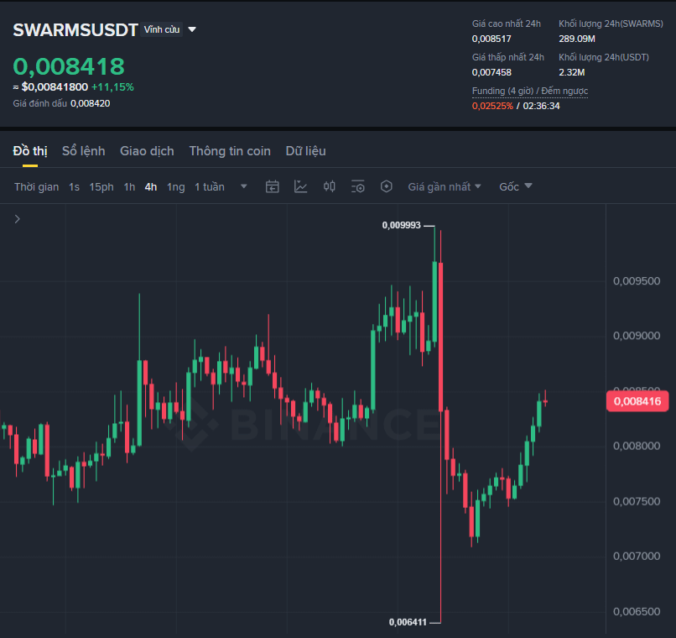Click the 0,006411 low price label
The image size is (676, 638).
pyautogui.click(x=408, y=622)
